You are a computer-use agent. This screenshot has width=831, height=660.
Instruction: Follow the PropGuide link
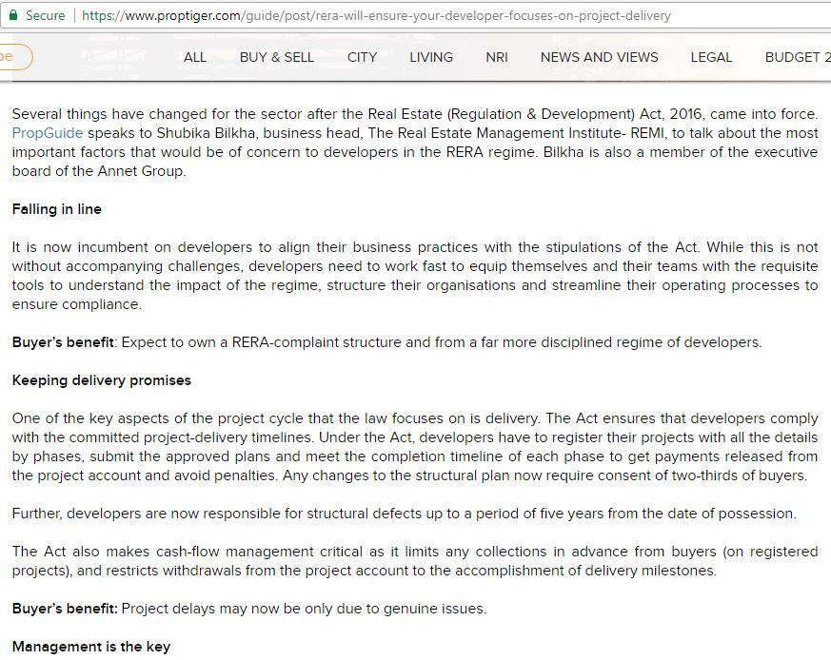point(48,133)
